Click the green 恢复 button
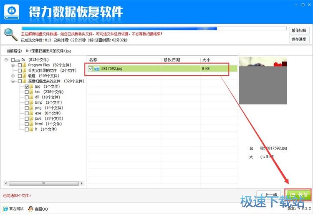Screen dimensions: 313x214 298,195
